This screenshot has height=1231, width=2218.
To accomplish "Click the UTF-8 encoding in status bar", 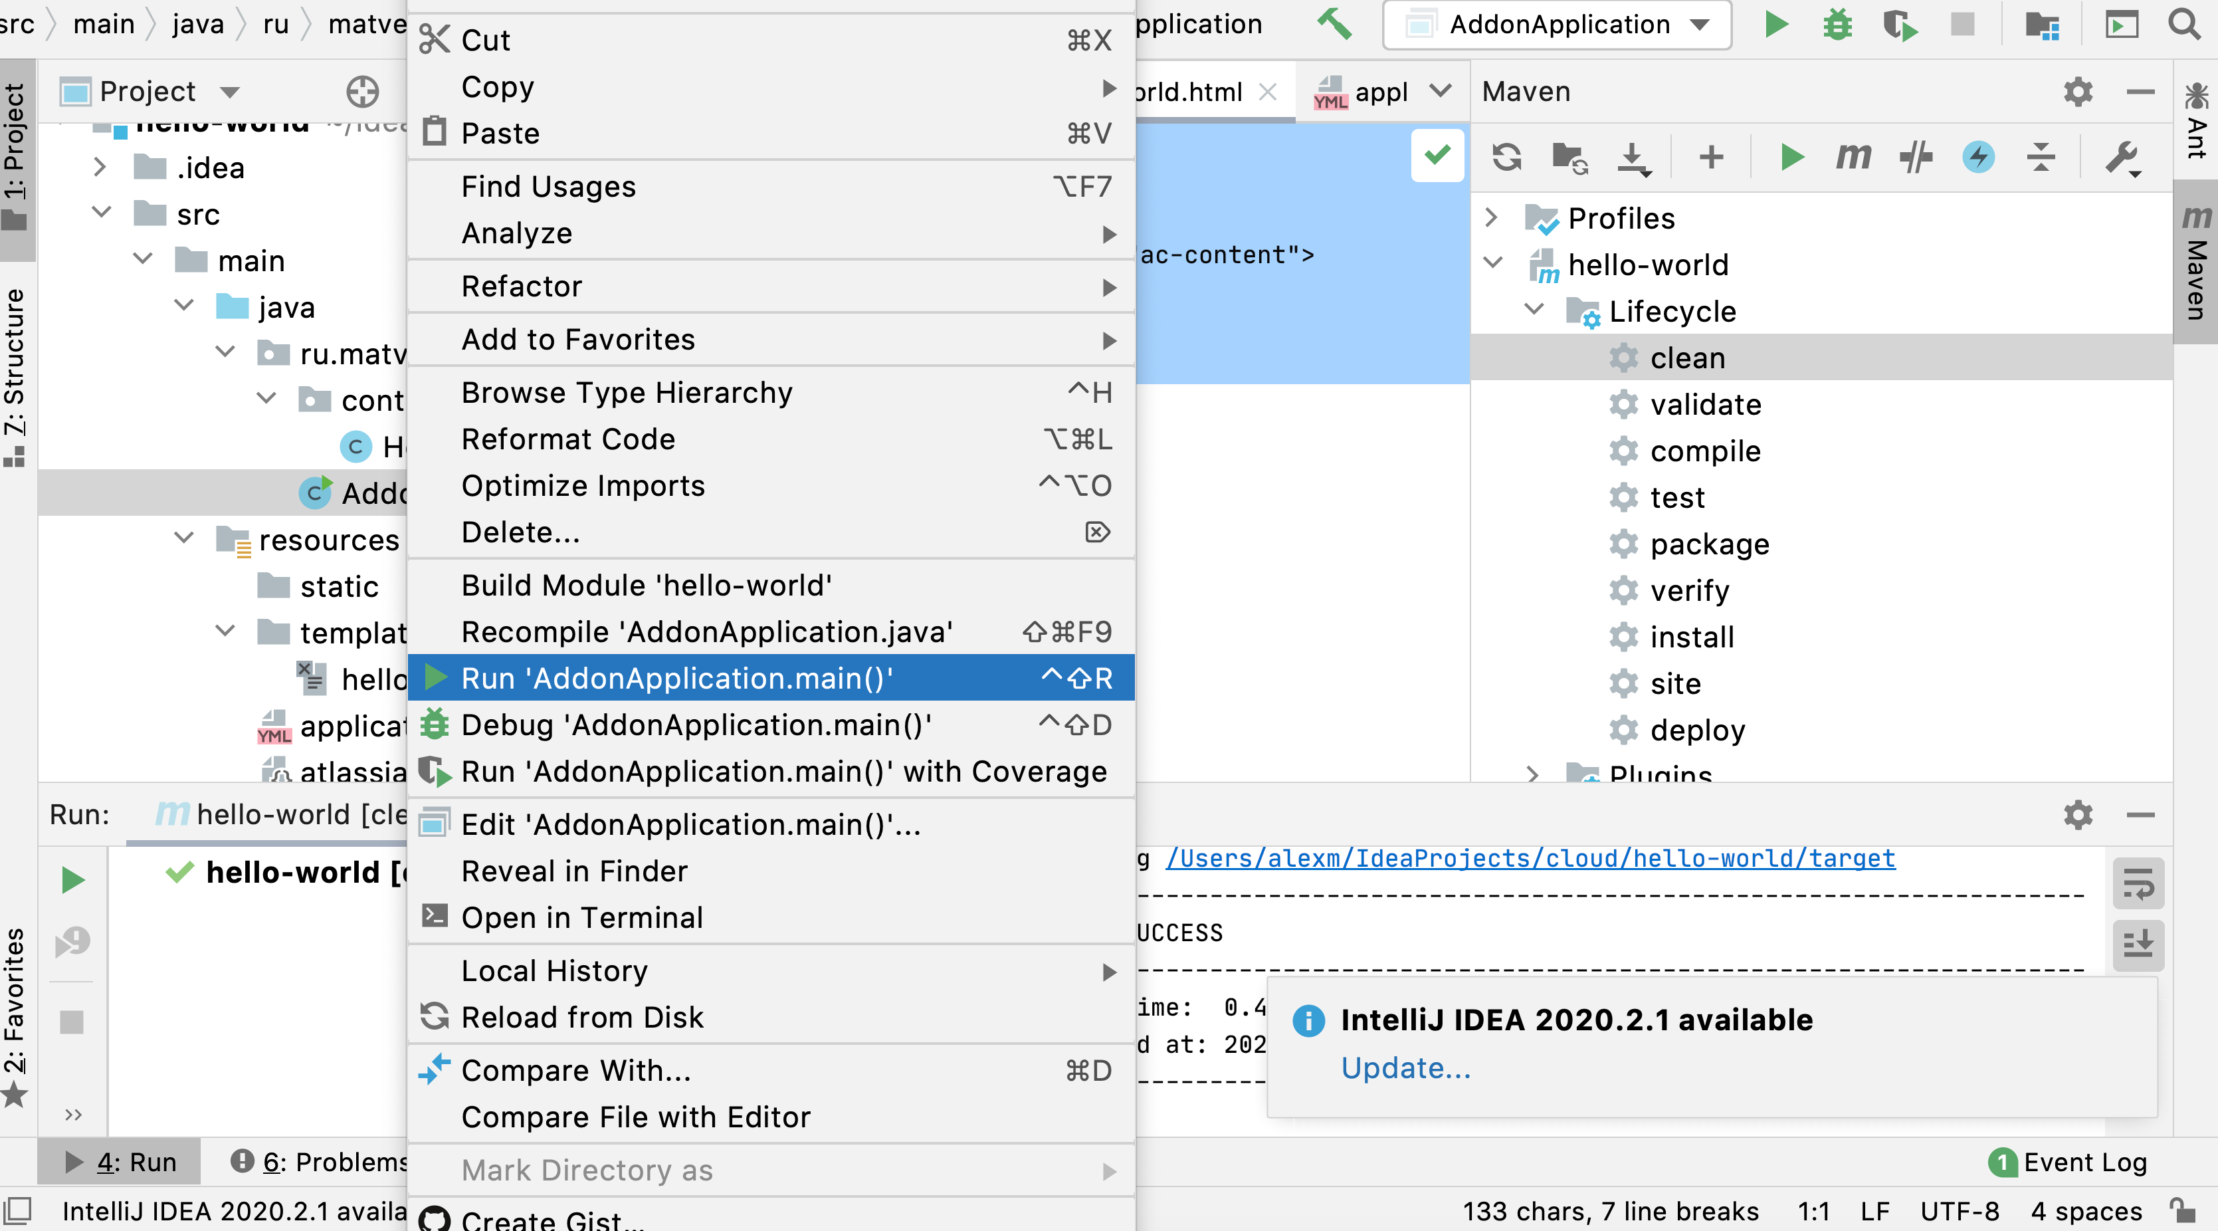I will click(x=1960, y=1211).
